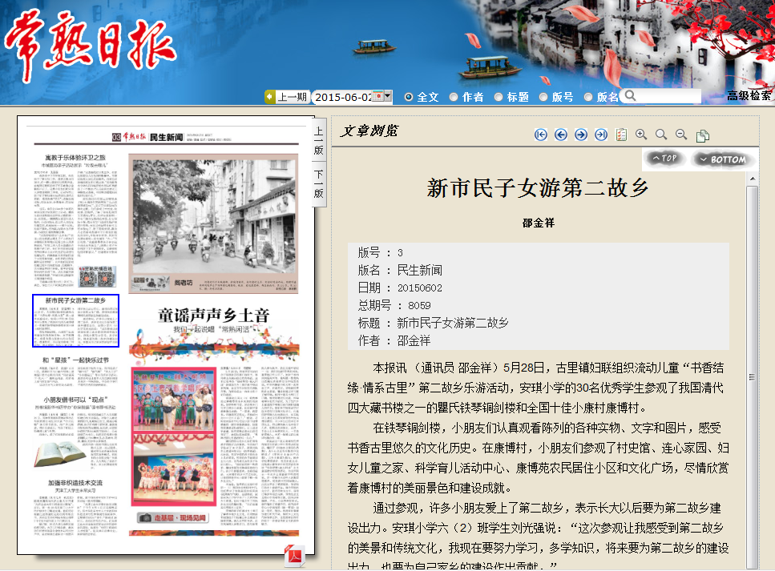This screenshot has width=775, height=571.
Task: Click the 常熟日报 masthead logo
Action: pos(90,45)
